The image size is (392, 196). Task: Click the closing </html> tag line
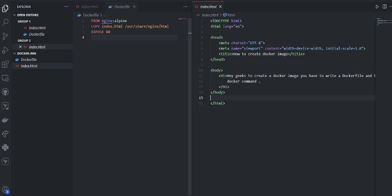tap(217, 103)
